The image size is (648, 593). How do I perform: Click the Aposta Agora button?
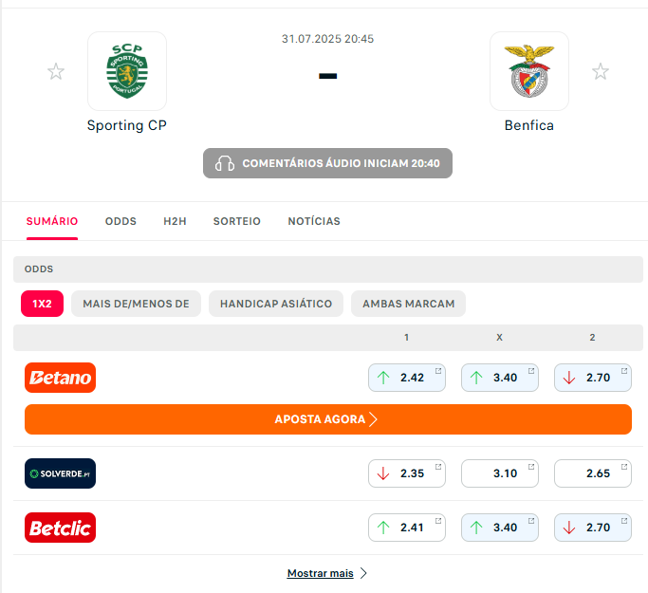tap(328, 419)
